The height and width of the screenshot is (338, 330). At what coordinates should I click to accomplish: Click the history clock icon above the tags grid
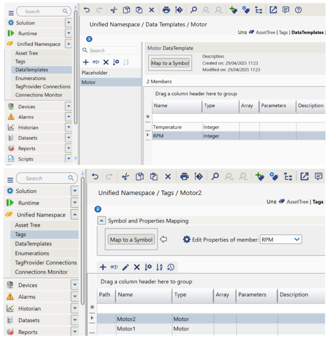[x=171, y=267]
